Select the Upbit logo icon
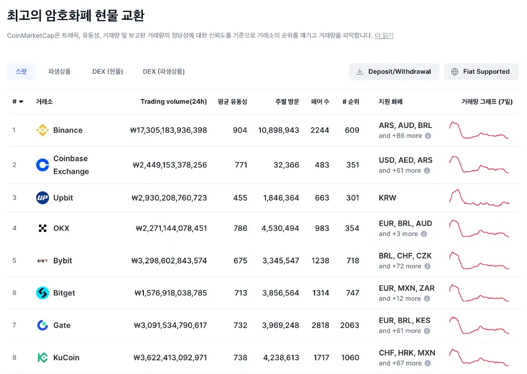The image size is (527, 374). tap(42, 198)
